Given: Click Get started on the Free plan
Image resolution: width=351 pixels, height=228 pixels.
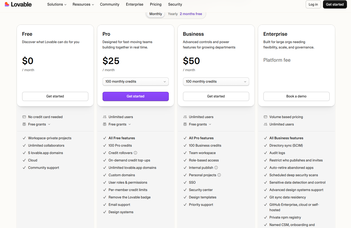Looking at the screenshot, I should point(55,96).
